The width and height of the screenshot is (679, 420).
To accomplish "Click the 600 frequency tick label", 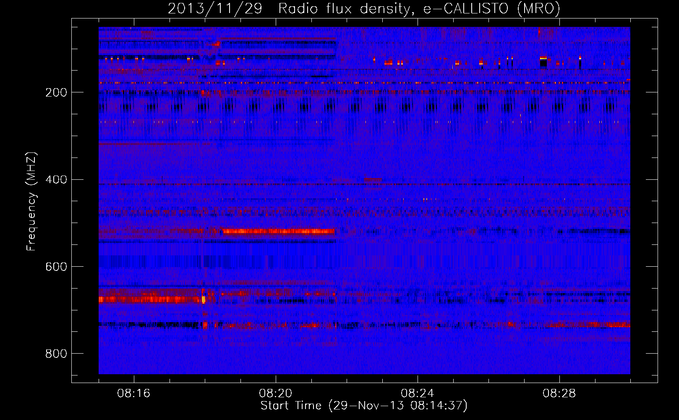I will click(56, 267).
